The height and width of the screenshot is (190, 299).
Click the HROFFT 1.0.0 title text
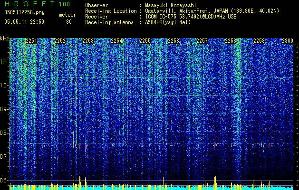click(x=37, y=4)
